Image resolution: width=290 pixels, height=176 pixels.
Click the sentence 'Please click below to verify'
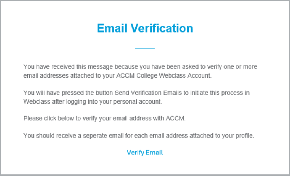(104, 119)
